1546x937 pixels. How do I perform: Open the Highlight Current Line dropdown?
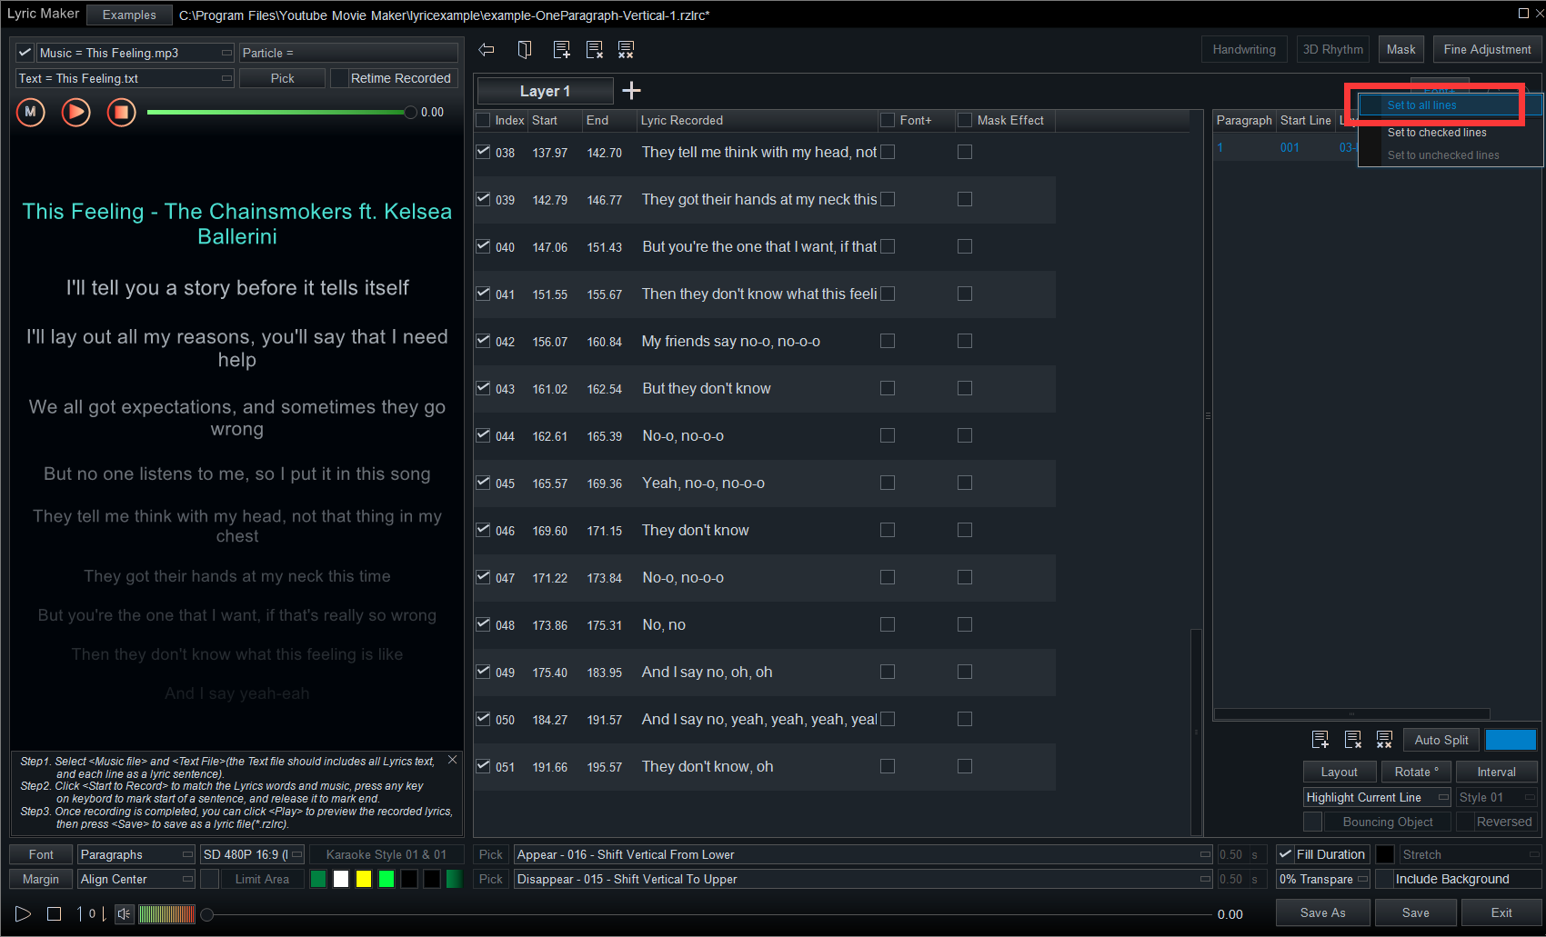1378,797
